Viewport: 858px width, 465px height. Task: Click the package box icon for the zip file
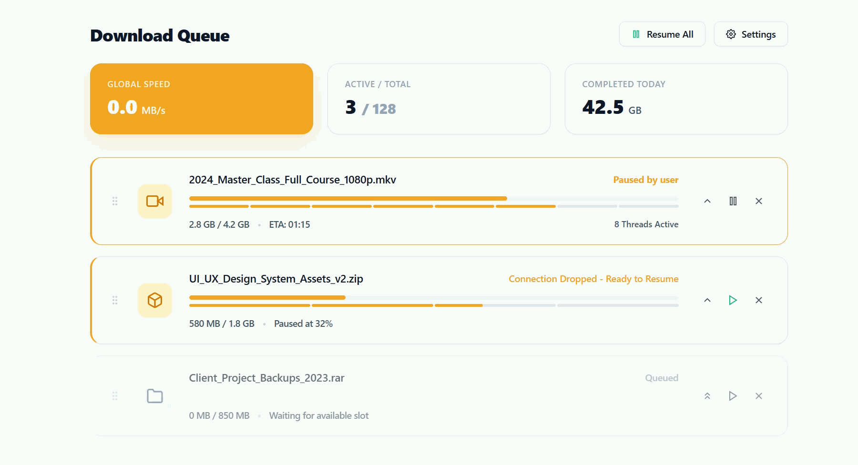click(x=155, y=300)
